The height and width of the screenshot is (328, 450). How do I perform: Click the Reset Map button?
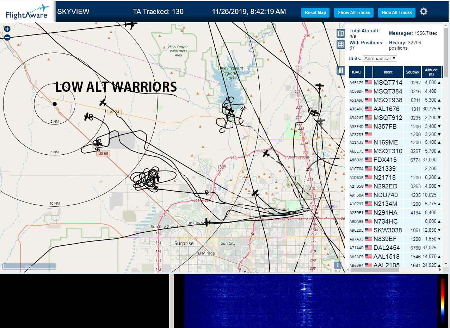tap(315, 13)
